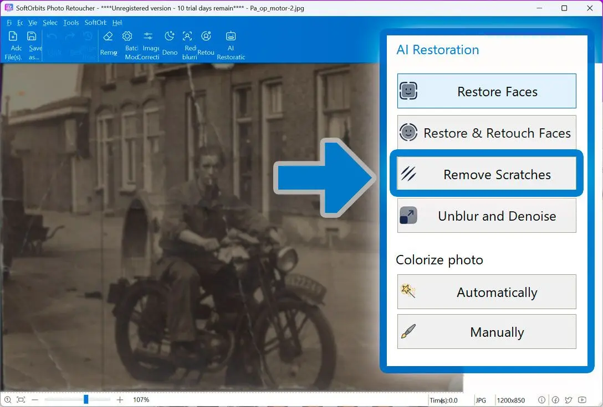This screenshot has width=603, height=407.
Task: Click the info icon in status bar
Action: pyautogui.click(x=541, y=400)
